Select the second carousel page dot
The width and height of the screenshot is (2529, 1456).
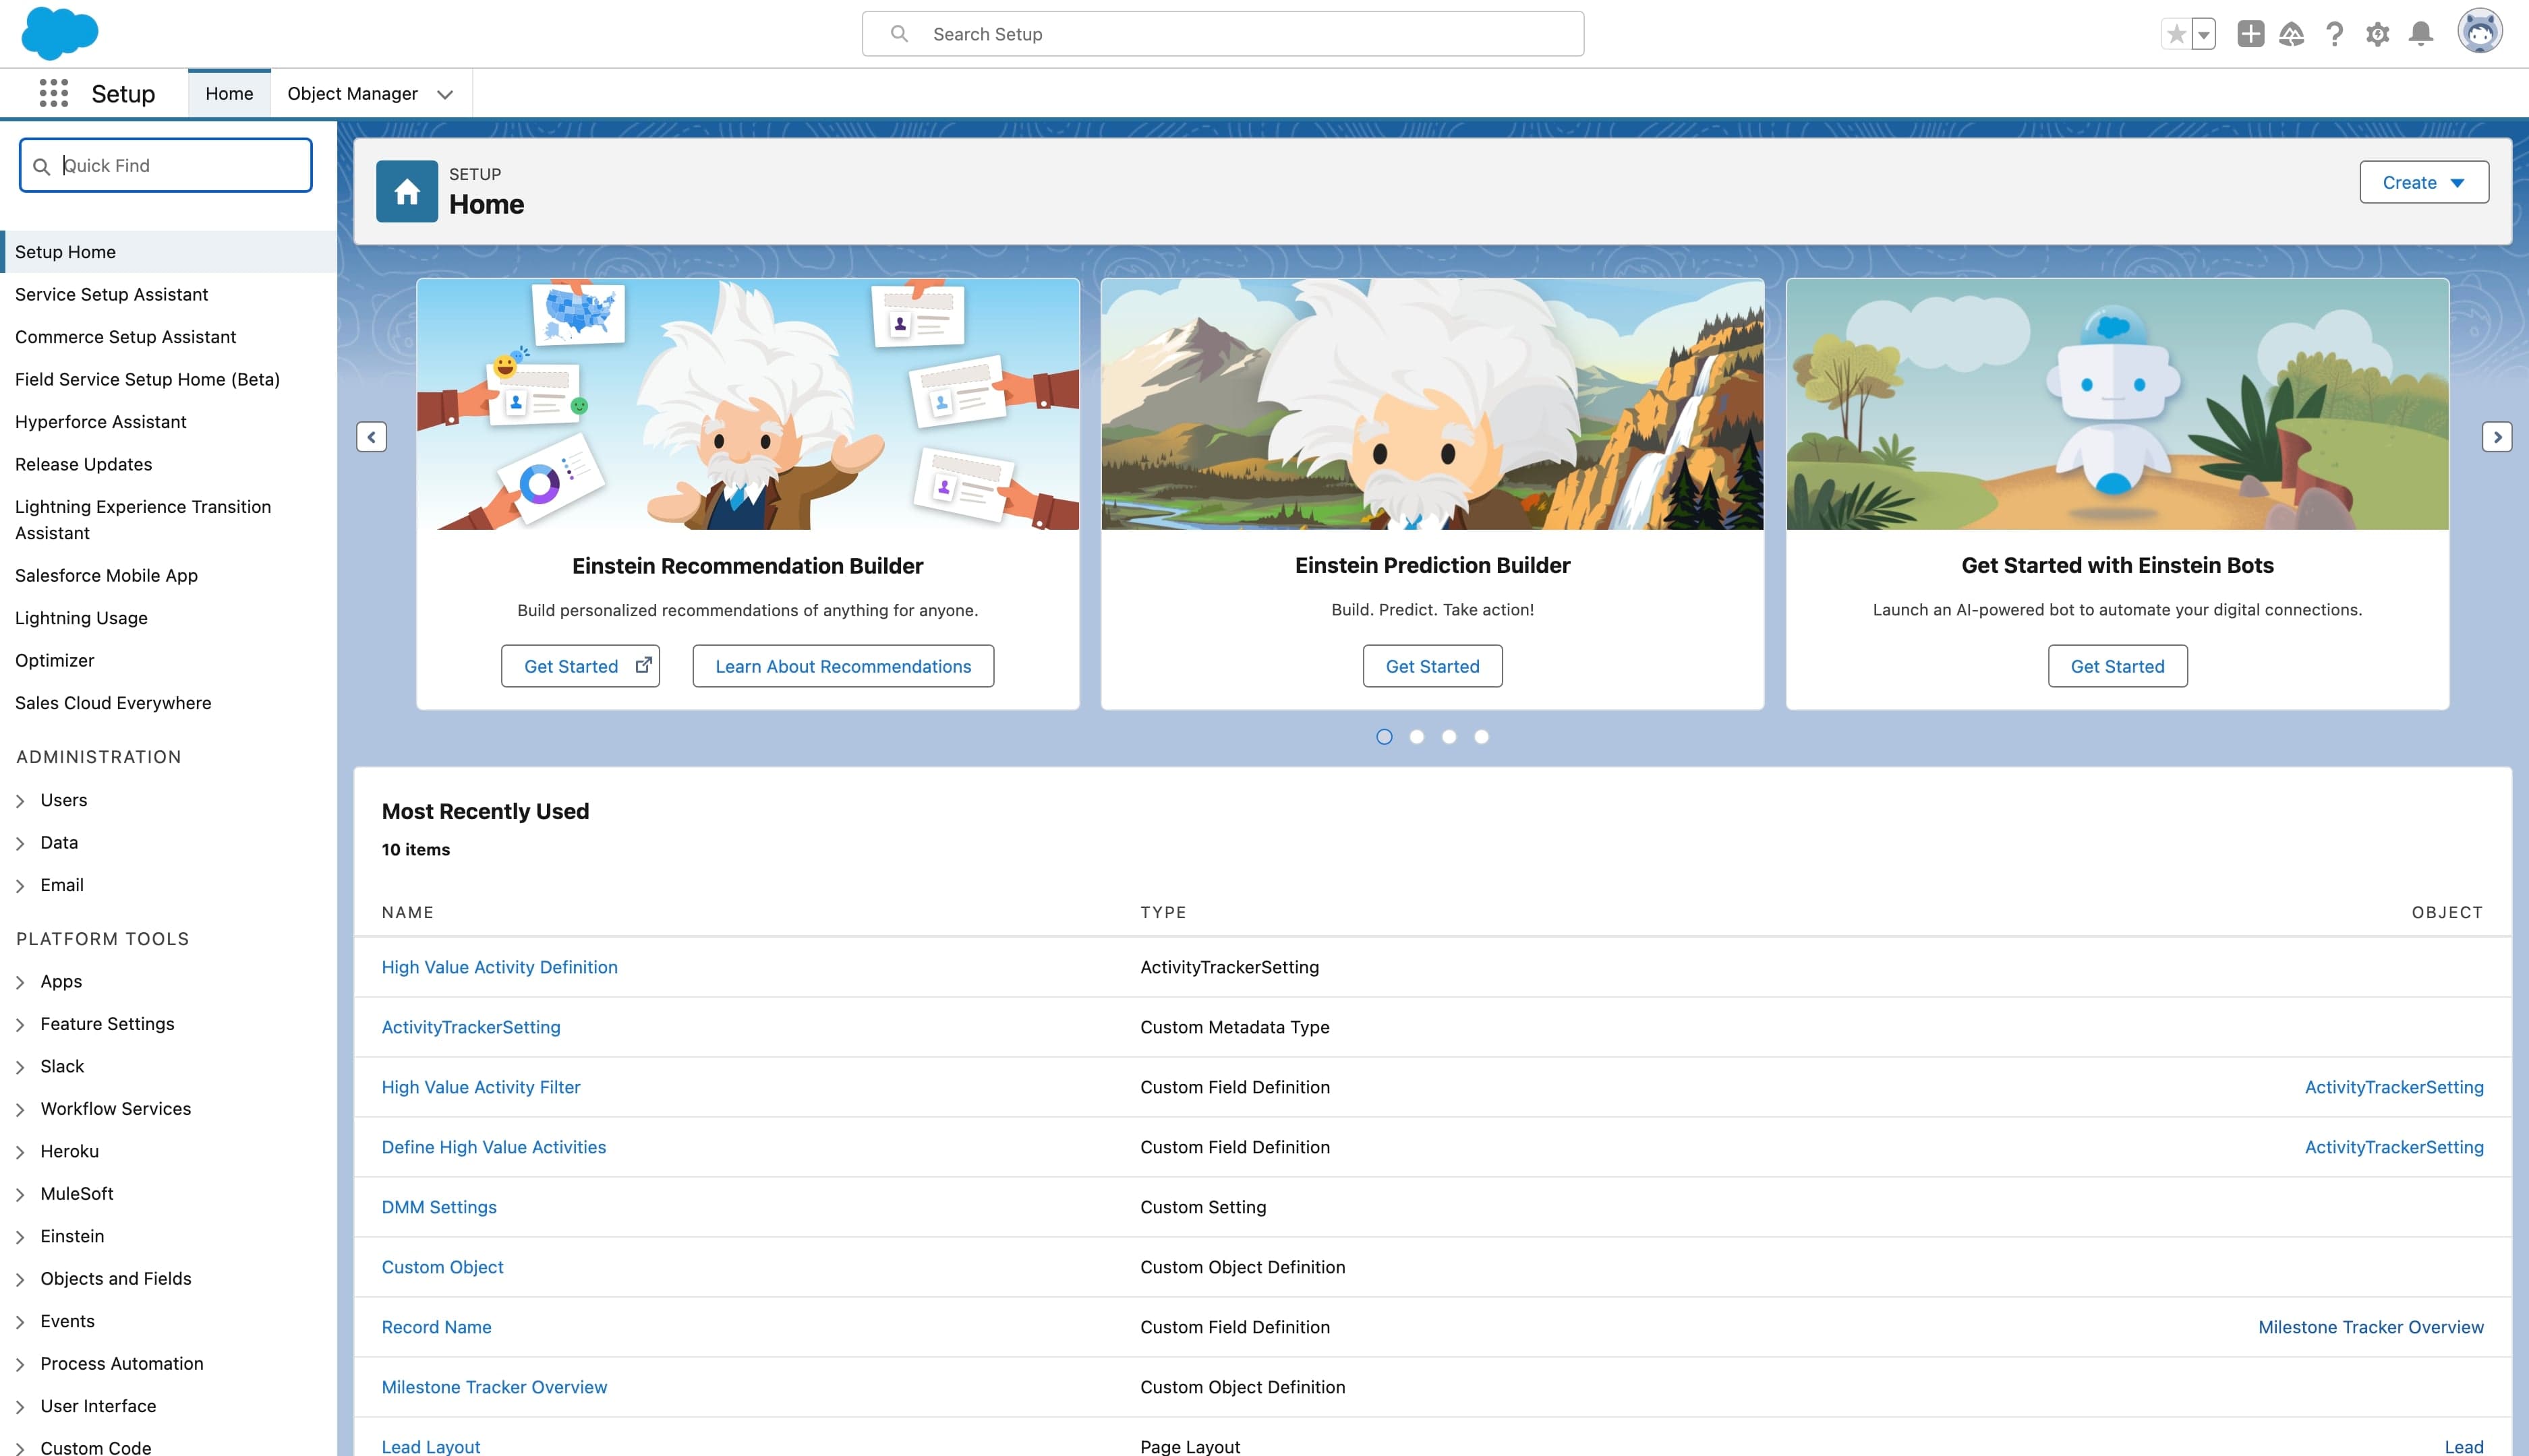1416,737
